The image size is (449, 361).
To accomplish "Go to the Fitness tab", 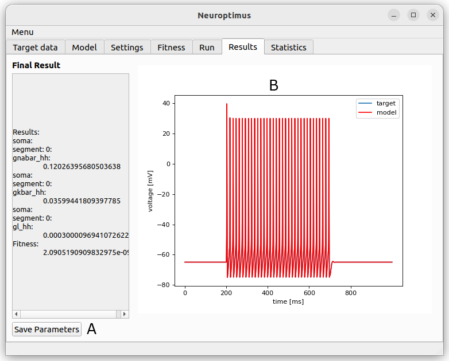I will pos(171,47).
